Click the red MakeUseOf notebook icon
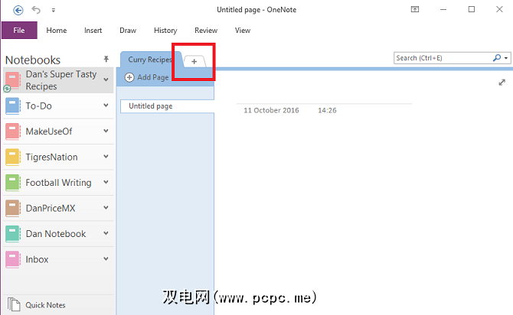Viewport: 513px width, 315px height. click(x=12, y=132)
